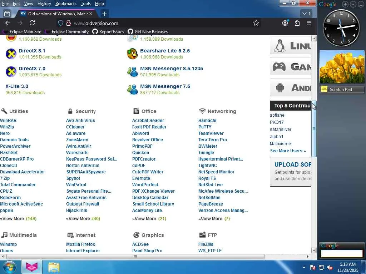Open the Help menu
The height and width of the screenshot is (274, 366).
[99, 4]
